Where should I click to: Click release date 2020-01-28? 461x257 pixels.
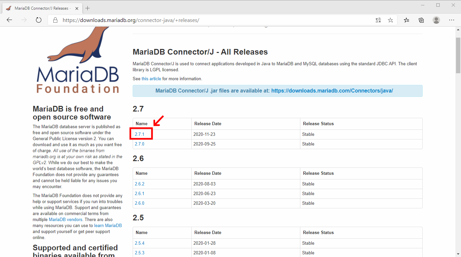click(204, 243)
